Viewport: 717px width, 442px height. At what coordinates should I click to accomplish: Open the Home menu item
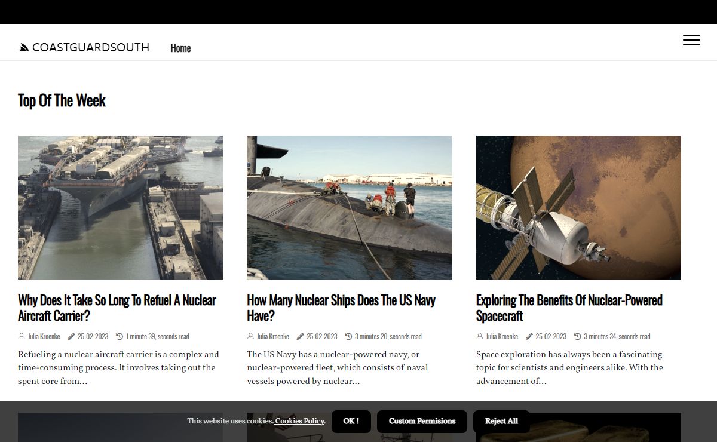coord(180,48)
